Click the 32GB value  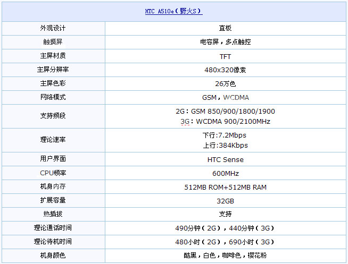pos(225,201)
